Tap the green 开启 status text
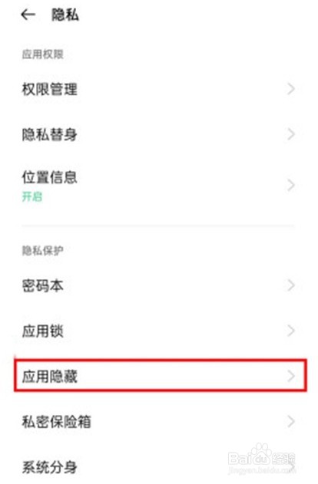The image size is (318, 484). 32,196
